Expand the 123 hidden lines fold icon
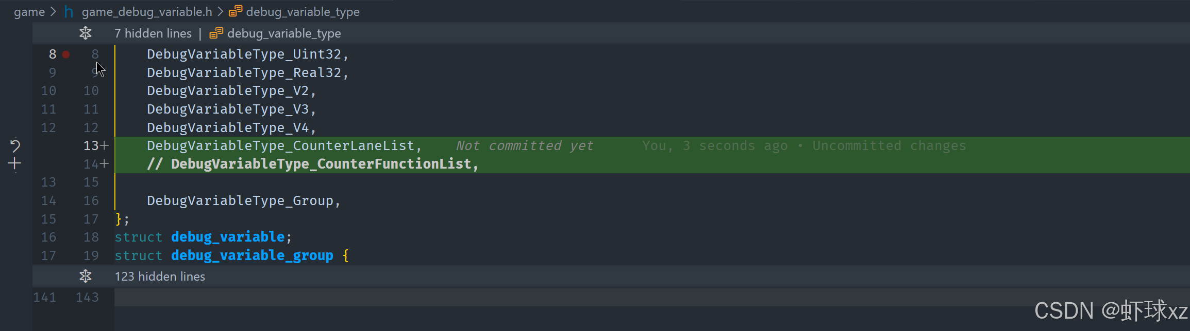This screenshot has width=1190, height=331. pos(86,277)
